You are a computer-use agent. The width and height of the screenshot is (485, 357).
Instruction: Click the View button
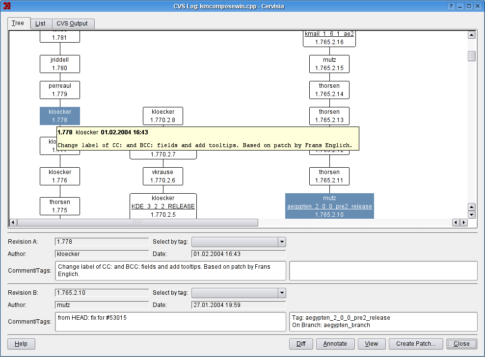point(372,344)
